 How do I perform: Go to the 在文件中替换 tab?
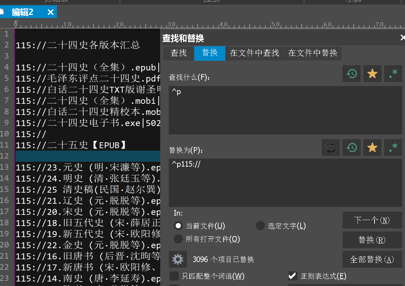coord(312,53)
